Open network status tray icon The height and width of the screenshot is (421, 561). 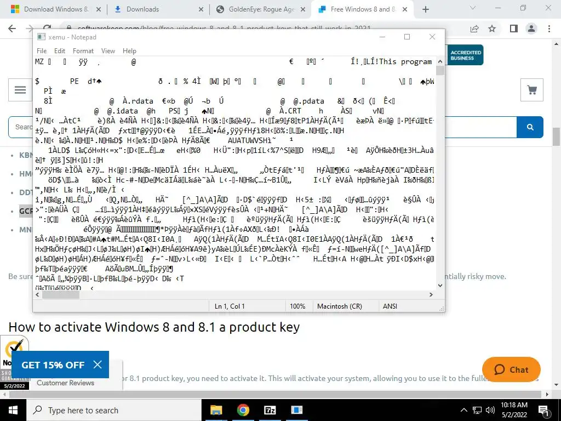click(477, 410)
